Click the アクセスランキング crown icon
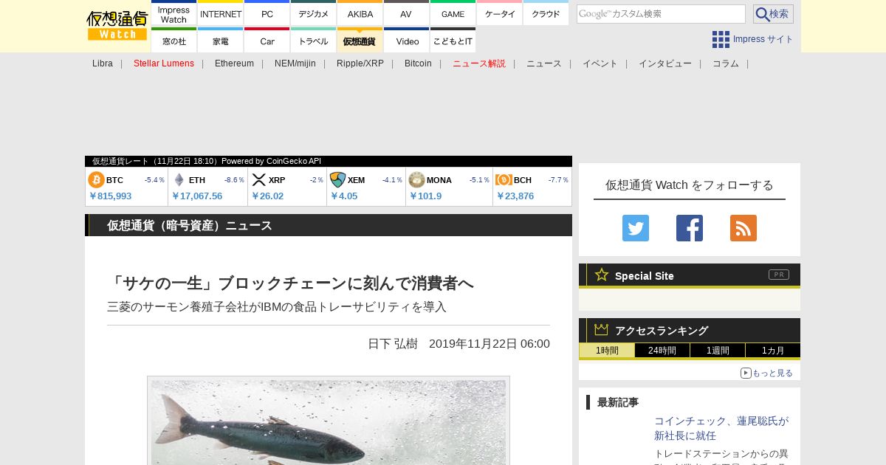The image size is (886, 465). [602, 330]
